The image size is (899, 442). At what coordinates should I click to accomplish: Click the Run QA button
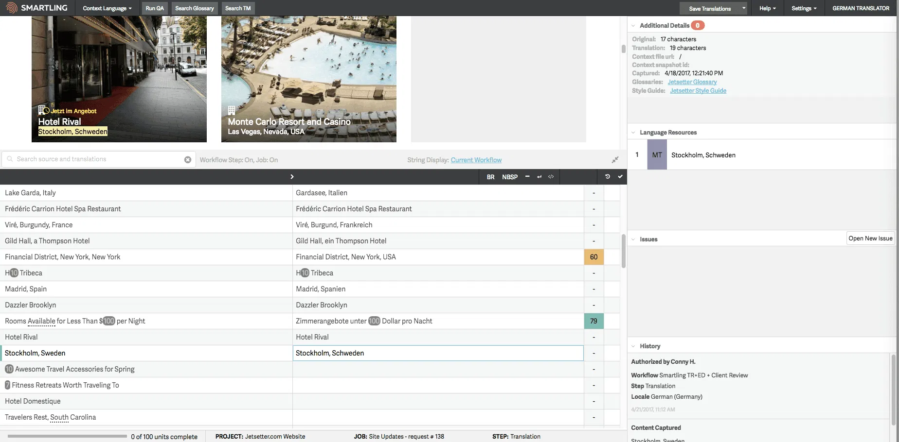point(155,8)
